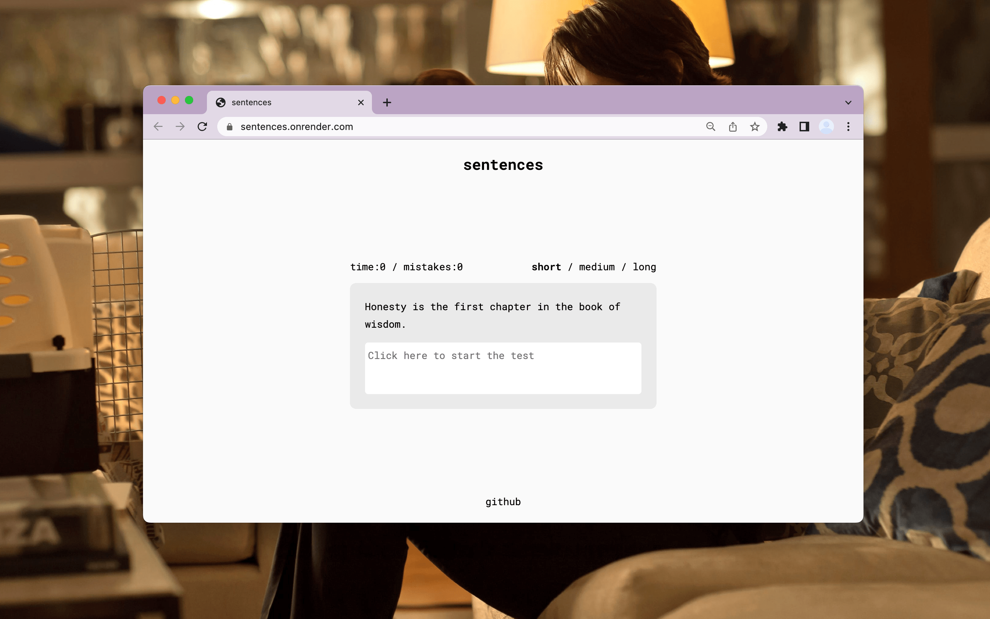Open the share icon in the toolbar
990x619 pixels.
tap(733, 127)
